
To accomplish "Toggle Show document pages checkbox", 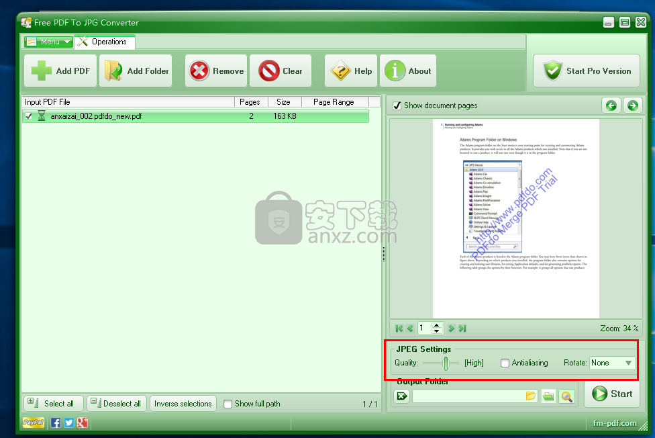I will click(x=397, y=105).
